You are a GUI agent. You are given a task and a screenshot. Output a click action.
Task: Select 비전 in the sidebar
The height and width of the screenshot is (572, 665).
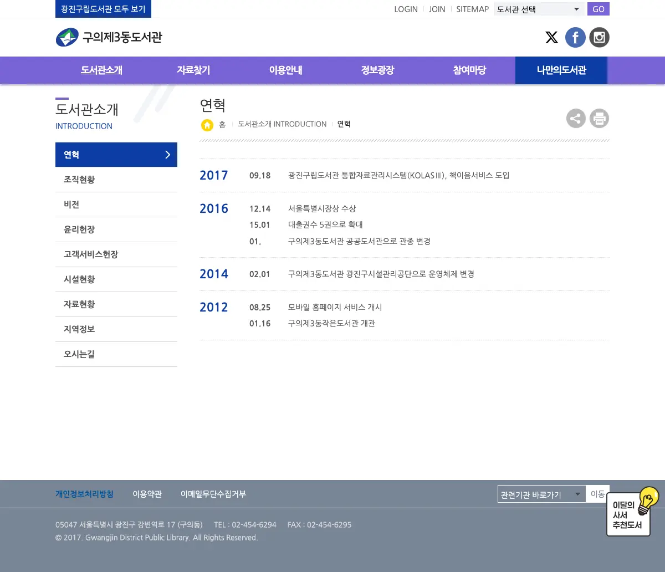(x=116, y=205)
